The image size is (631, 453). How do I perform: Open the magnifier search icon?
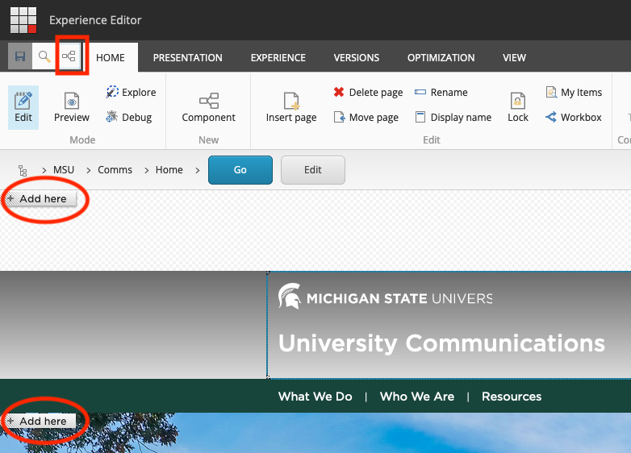[44, 56]
